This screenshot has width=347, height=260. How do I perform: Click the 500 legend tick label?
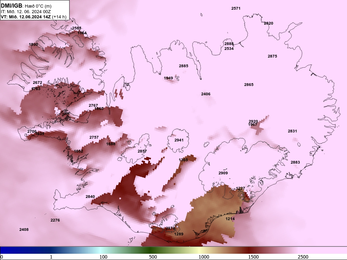coord(153,257)
